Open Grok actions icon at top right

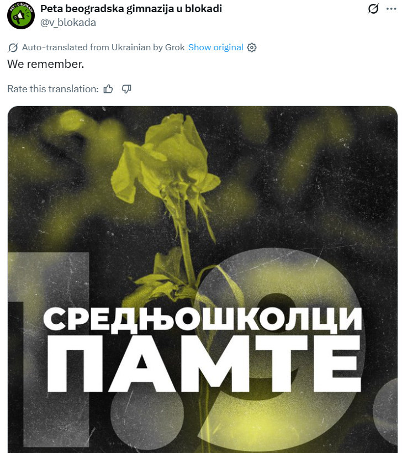click(373, 9)
